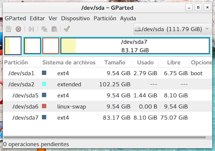Maximize the GParted window
Screen dimensions: 215x151
click(198, 7)
